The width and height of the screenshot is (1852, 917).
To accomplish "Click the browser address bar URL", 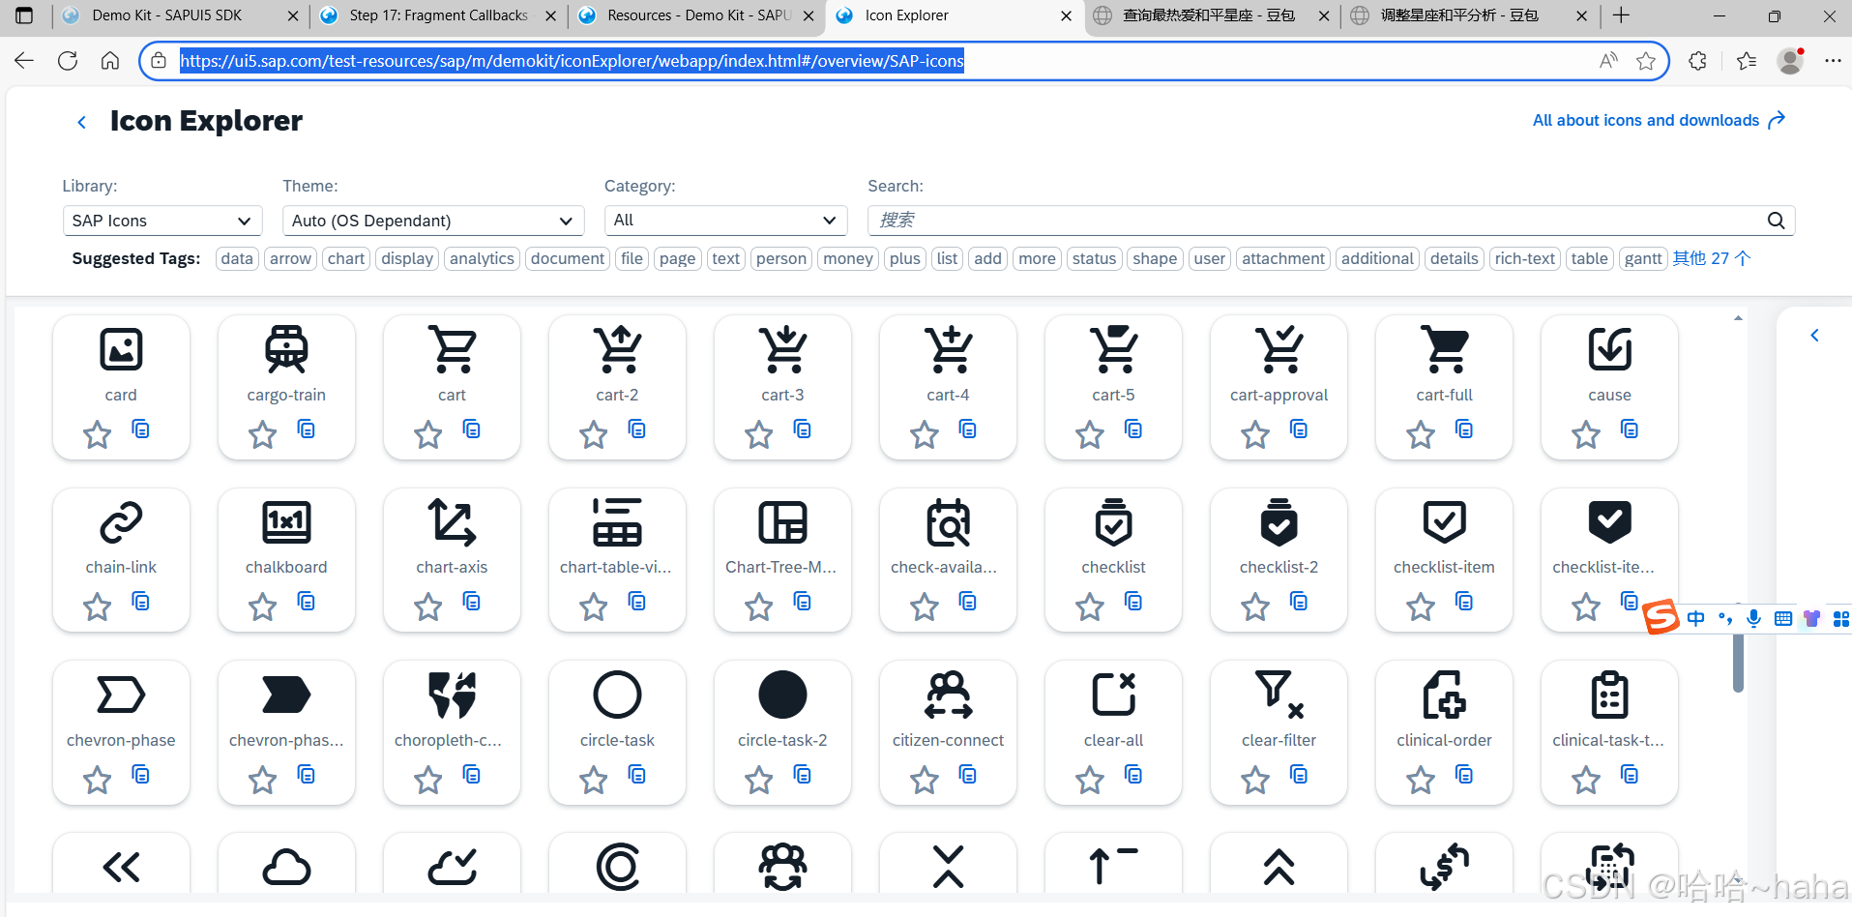I will pyautogui.click(x=572, y=61).
